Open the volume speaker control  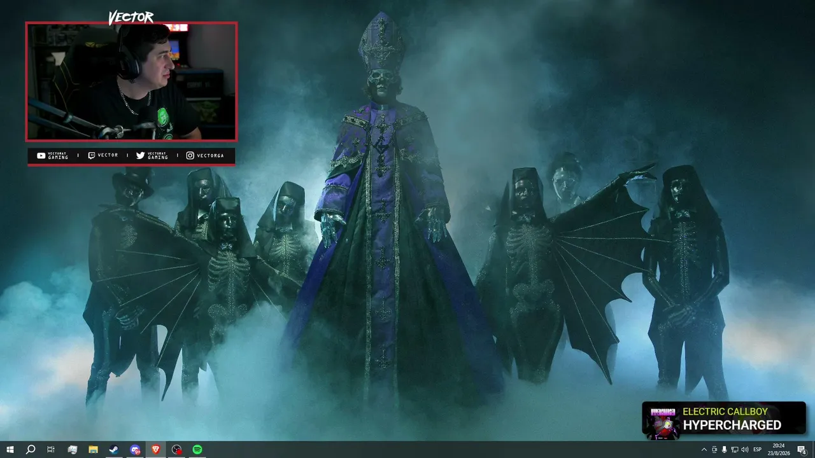pos(745,450)
